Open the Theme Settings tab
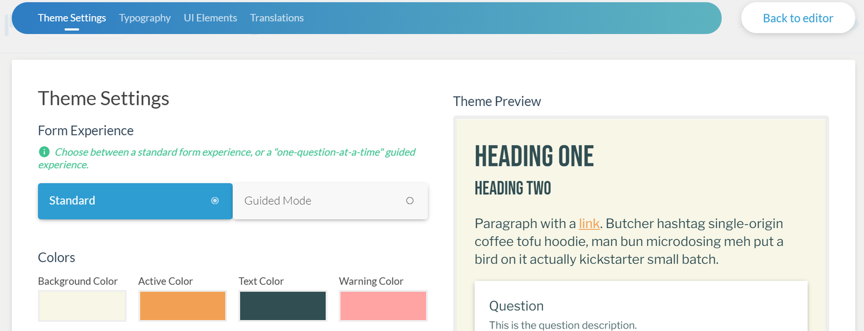The width and height of the screenshot is (864, 331). (72, 18)
